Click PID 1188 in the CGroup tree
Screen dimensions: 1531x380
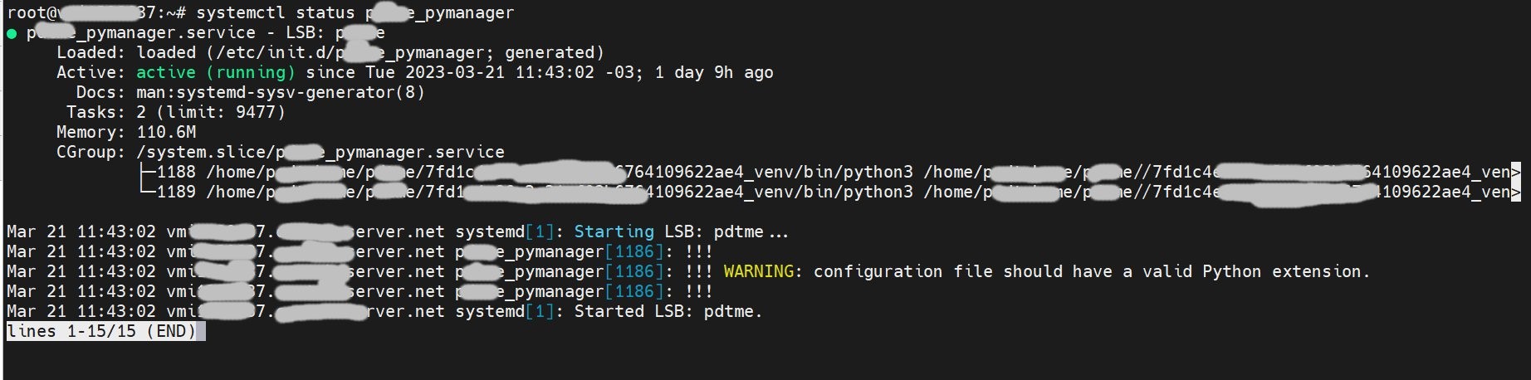click(x=176, y=173)
